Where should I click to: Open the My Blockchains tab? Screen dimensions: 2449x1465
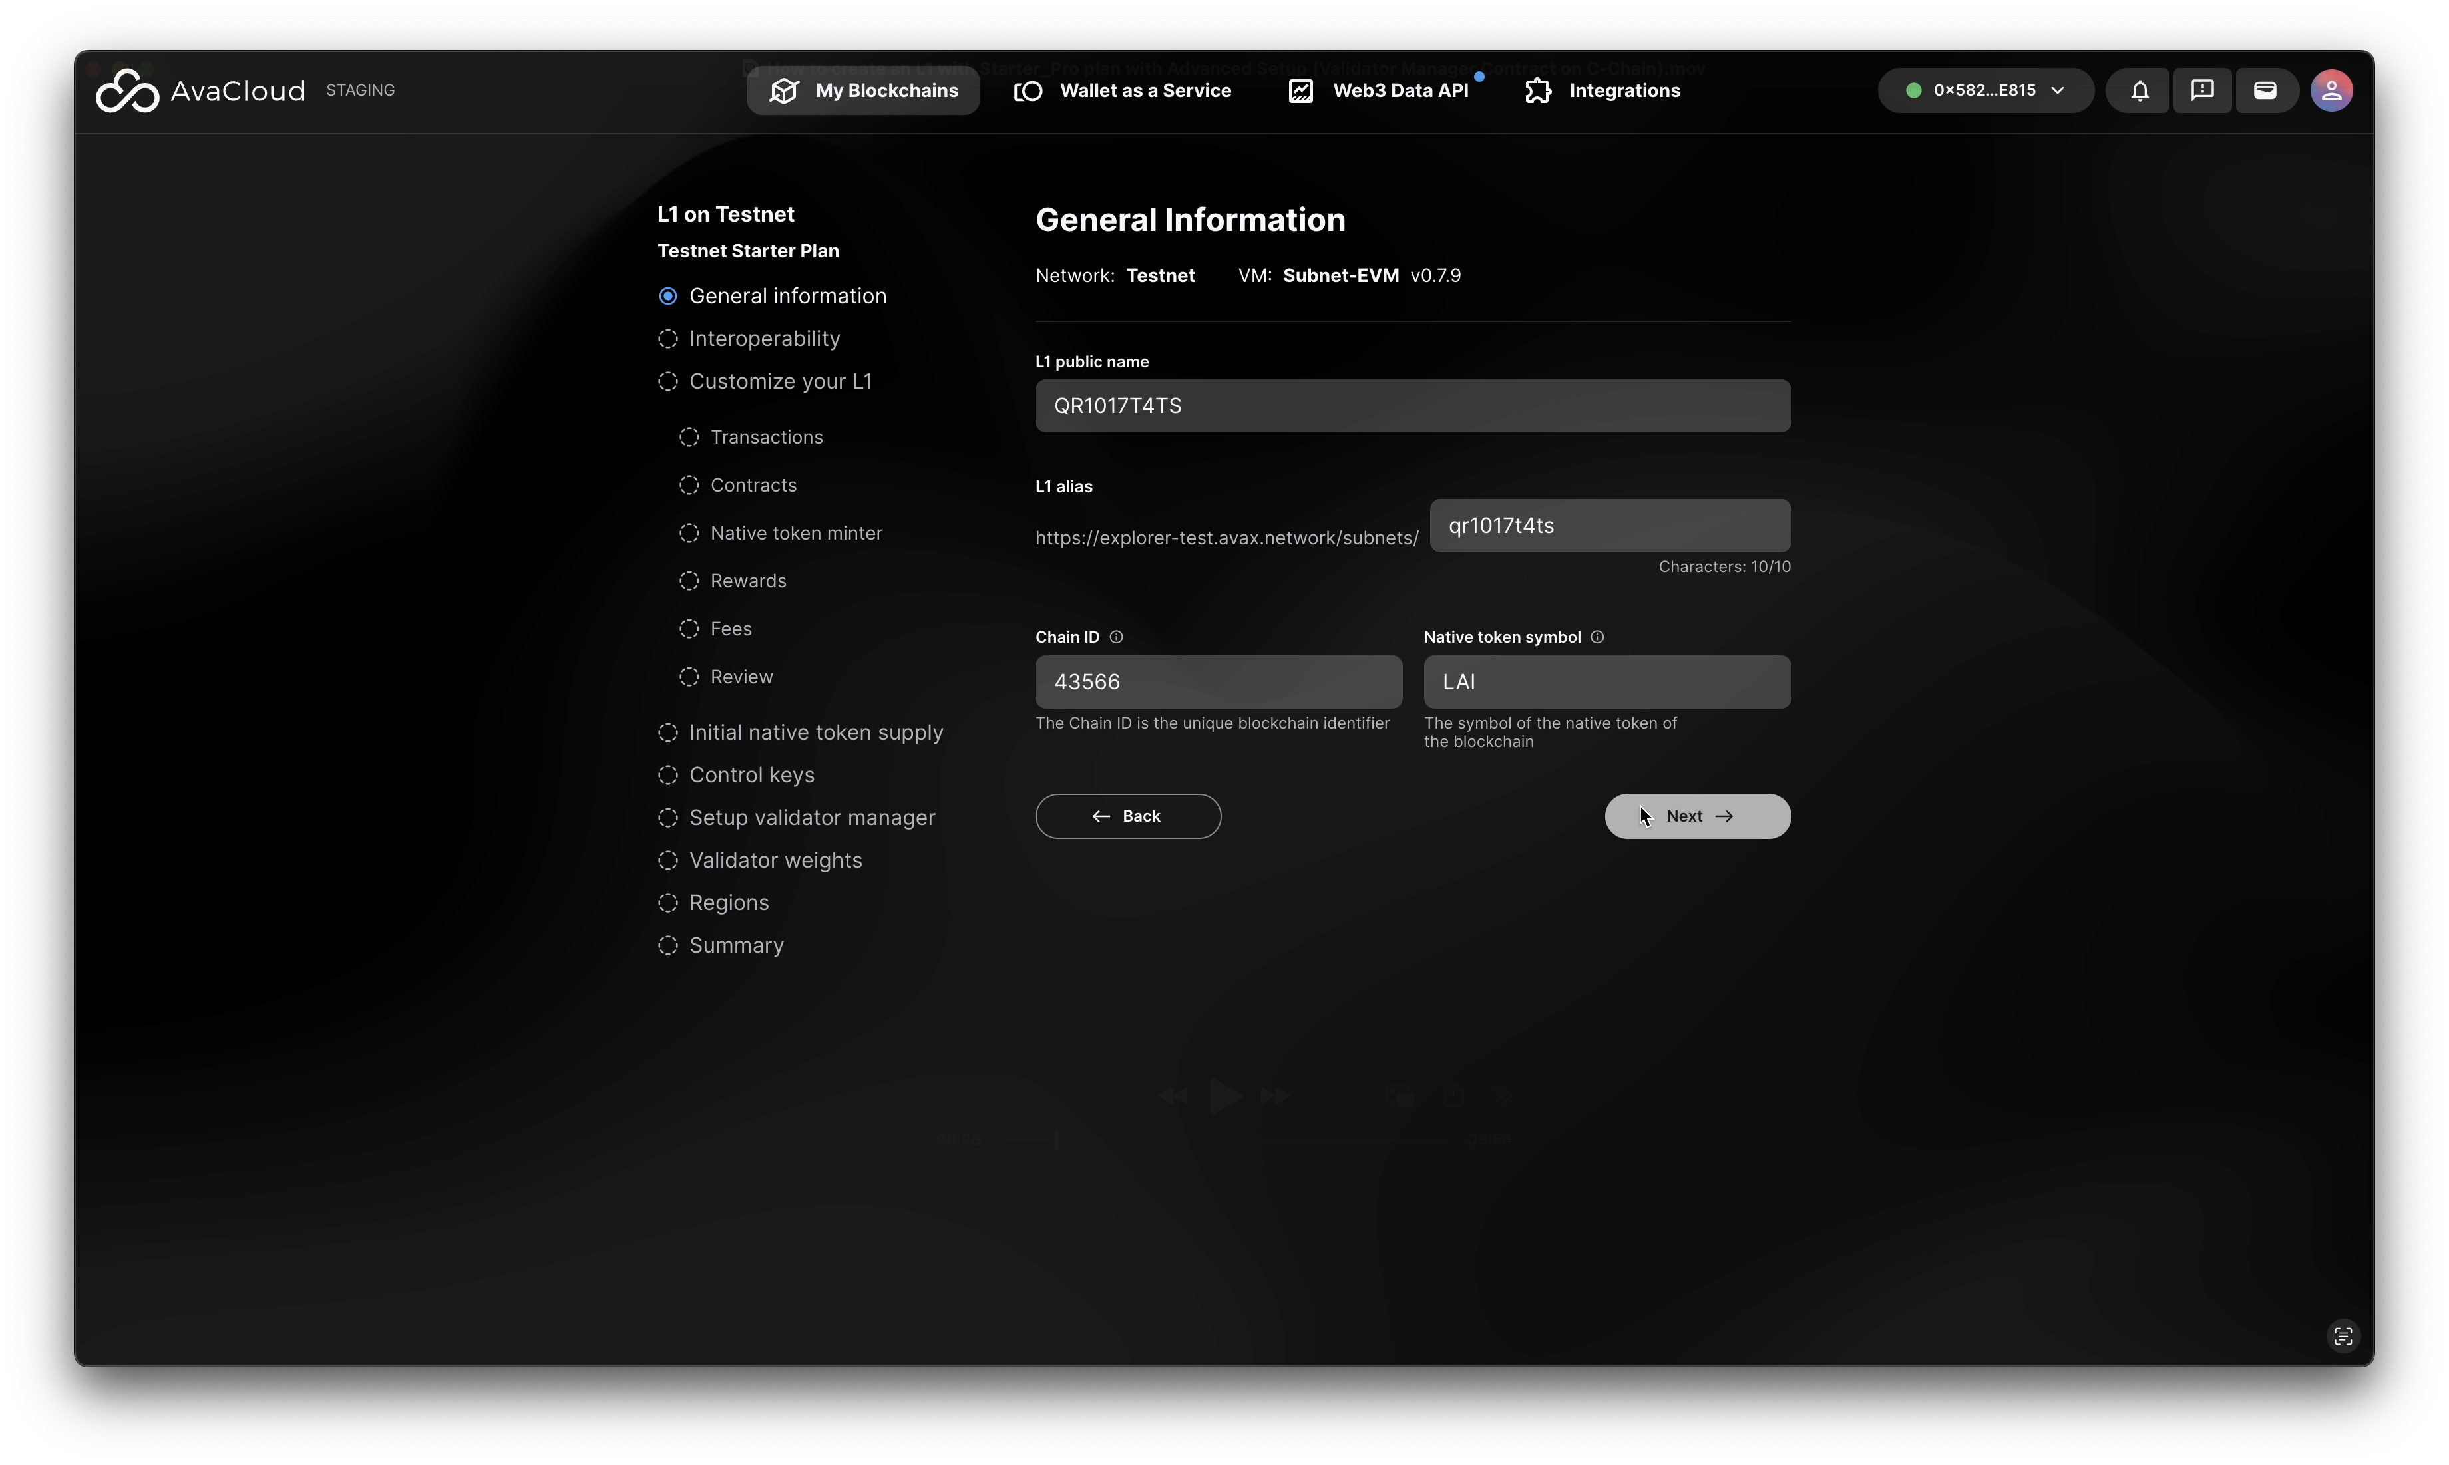pyautogui.click(x=863, y=91)
